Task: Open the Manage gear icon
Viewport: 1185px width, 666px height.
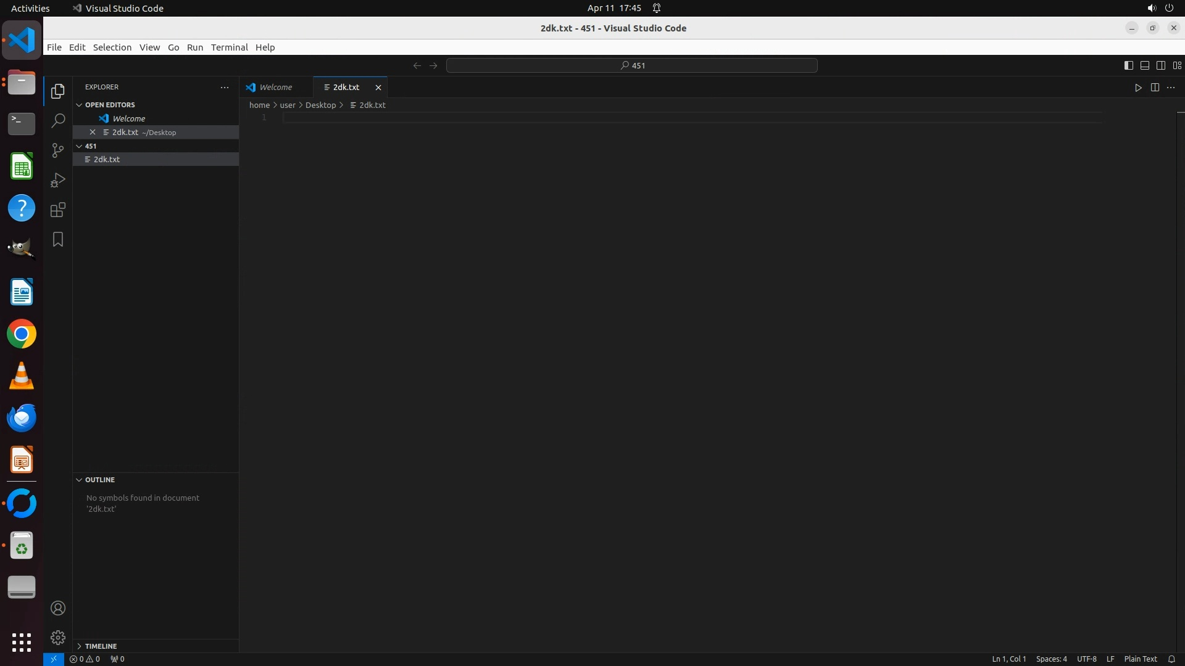Action: (x=58, y=637)
